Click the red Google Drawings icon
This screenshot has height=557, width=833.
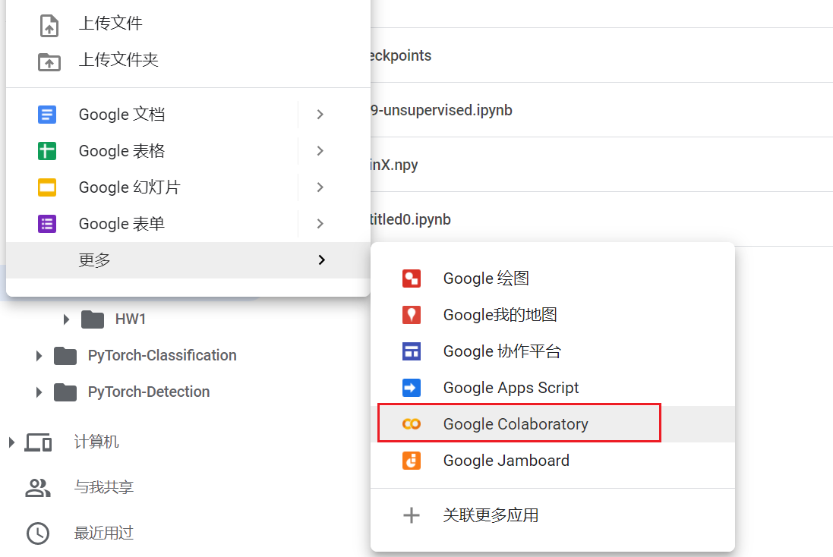(x=412, y=278)
